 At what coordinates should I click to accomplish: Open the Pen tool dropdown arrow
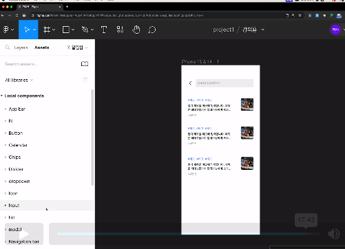point(92,30)
